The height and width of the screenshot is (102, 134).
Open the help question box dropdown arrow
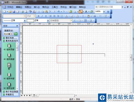(122, 7)
